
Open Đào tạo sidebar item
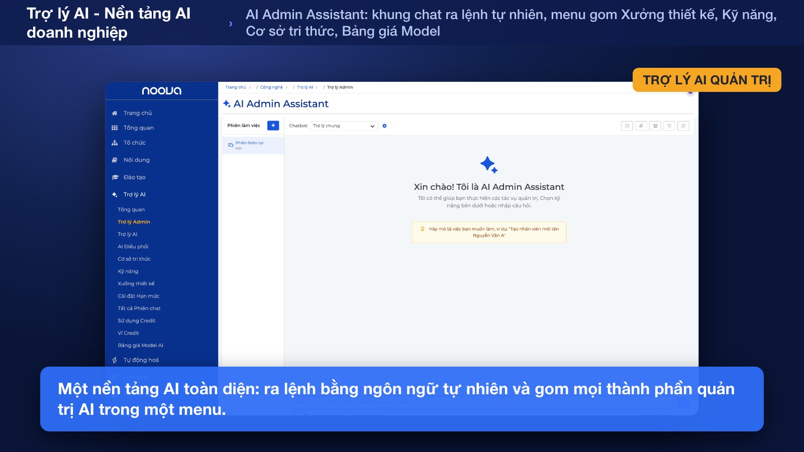[x=135, y=177]
